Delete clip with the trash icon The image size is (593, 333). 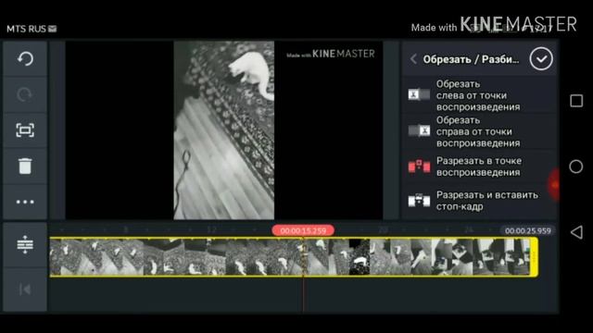tap(25, 166)
